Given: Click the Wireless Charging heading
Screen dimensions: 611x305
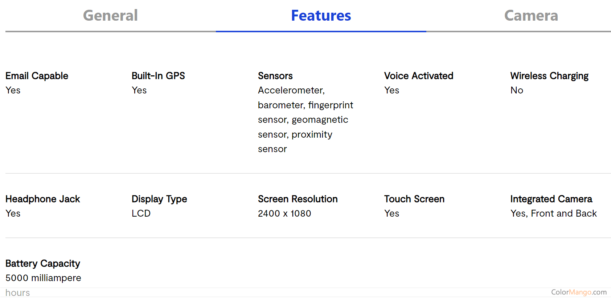Looking at the screenshot, I should [x=549, y=76].
